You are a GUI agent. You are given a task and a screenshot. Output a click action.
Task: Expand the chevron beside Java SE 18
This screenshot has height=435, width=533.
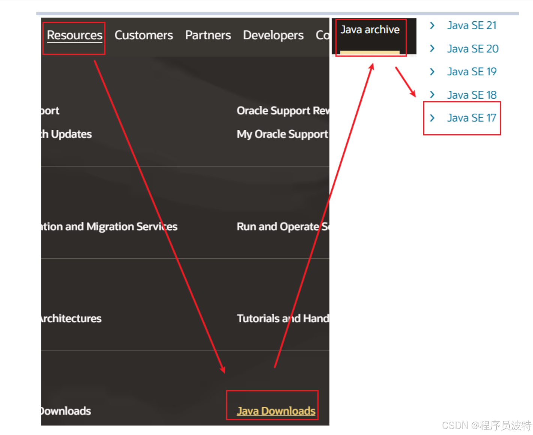(x=432, y=95)
